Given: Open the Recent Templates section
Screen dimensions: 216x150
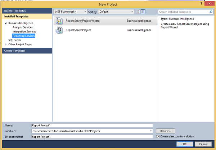Looking at the screenshot, I should [14, 12].
